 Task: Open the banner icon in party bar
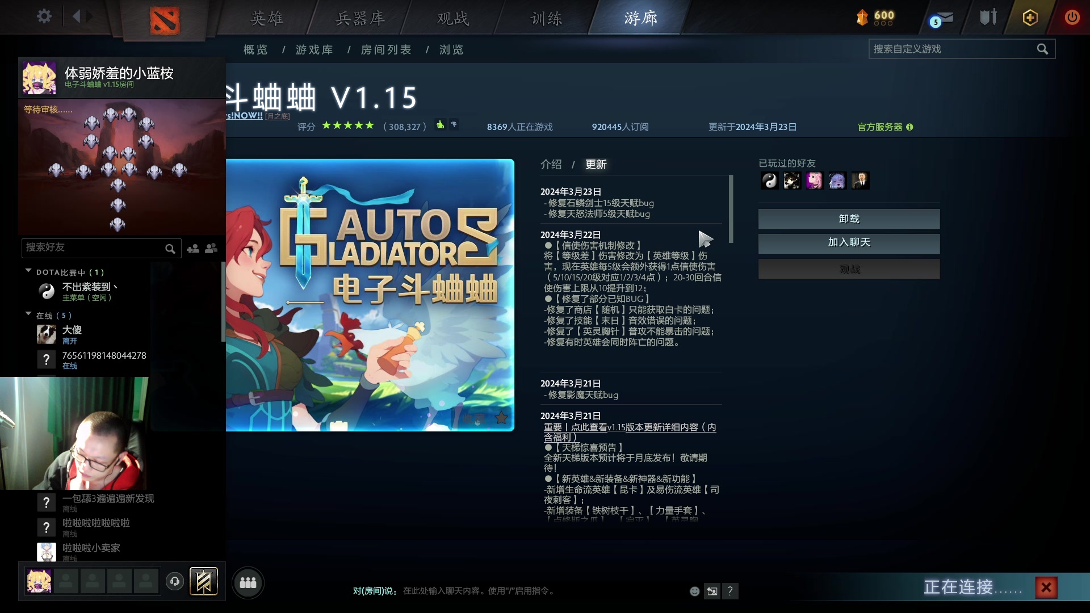204,581
